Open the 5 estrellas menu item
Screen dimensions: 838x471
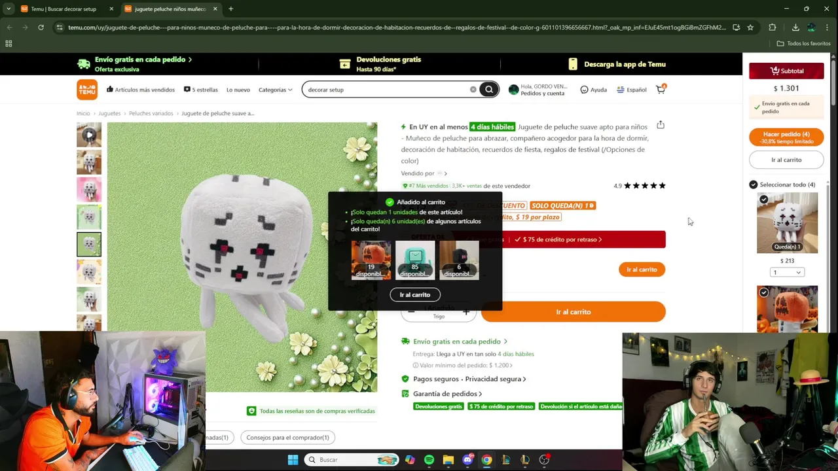200,90
